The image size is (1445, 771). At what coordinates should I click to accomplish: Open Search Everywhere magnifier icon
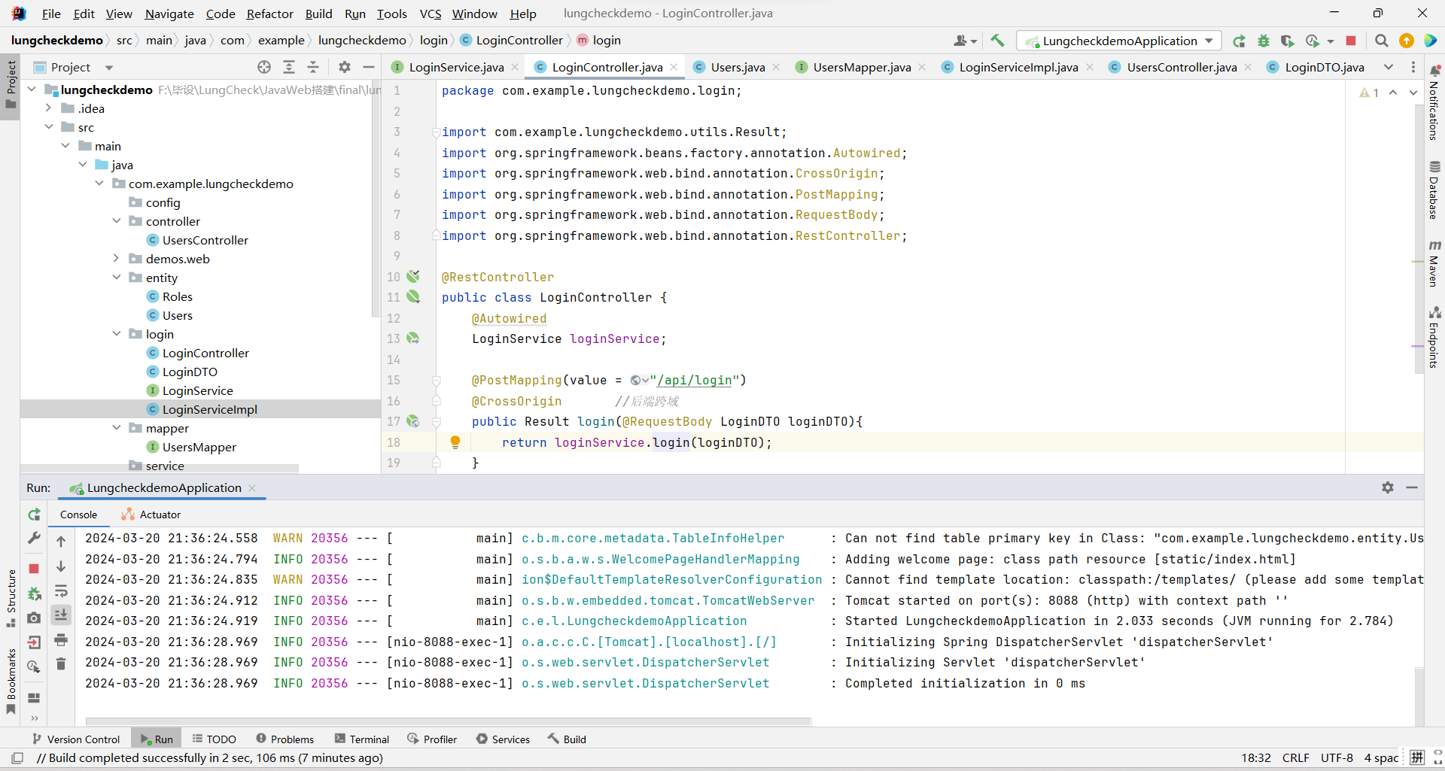click(1382, 41)
